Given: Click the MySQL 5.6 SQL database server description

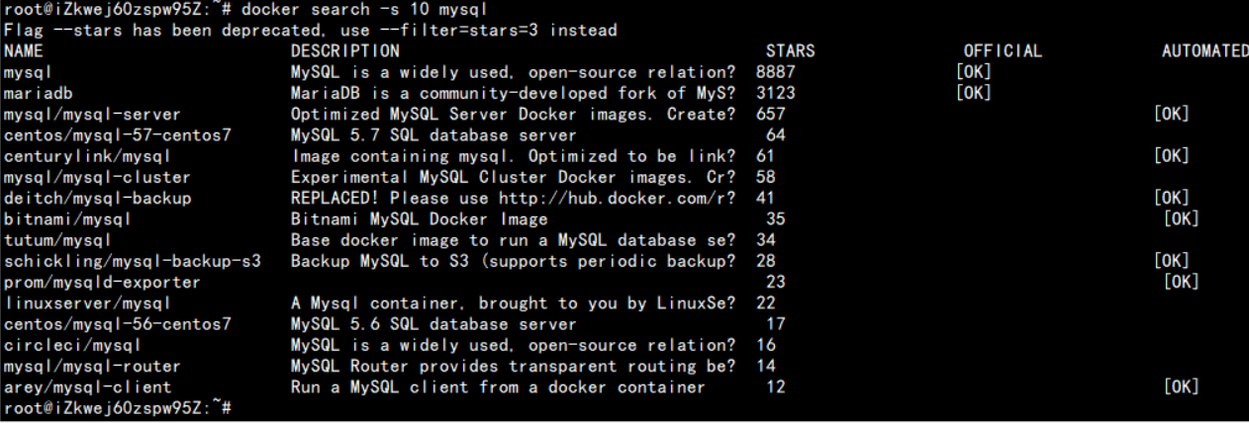Looking at the screenshot, I should (x=432, y=323).
